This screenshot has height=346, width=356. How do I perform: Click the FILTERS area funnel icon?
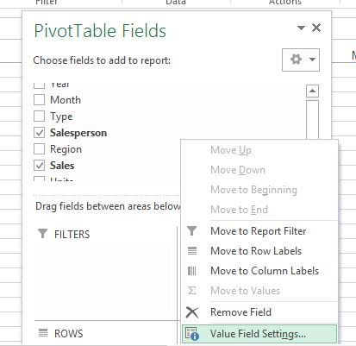(x=42, y=234)
